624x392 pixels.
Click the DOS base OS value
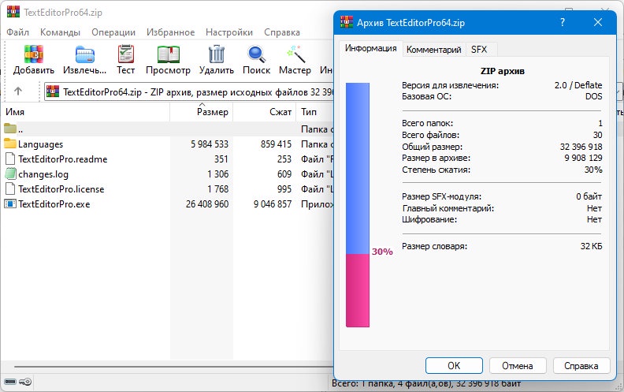[594, 96]
